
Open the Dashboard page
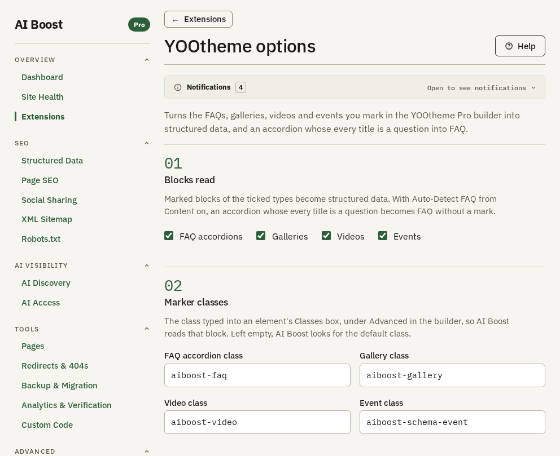(x=42, y=77)
